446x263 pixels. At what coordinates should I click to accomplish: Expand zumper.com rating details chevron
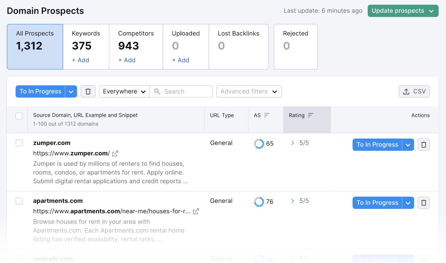pyautogui.click(x=292, y=143)
